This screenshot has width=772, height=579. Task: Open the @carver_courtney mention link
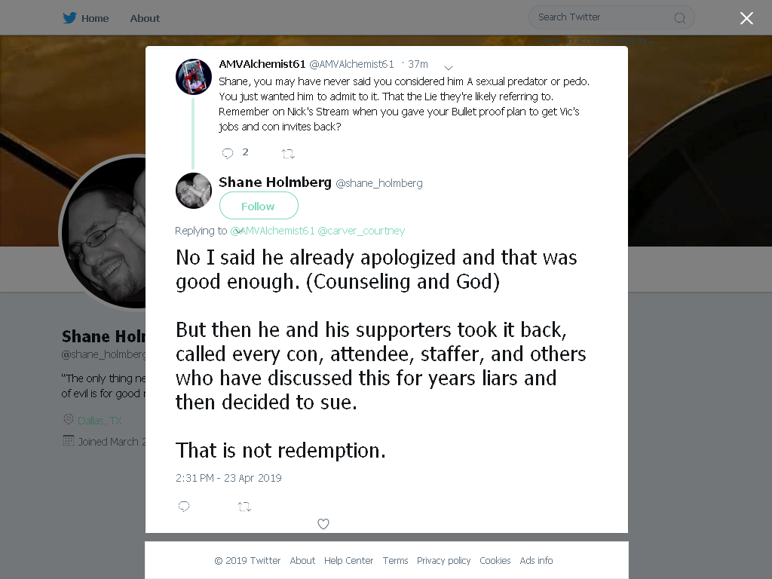(x=361, y=231)
